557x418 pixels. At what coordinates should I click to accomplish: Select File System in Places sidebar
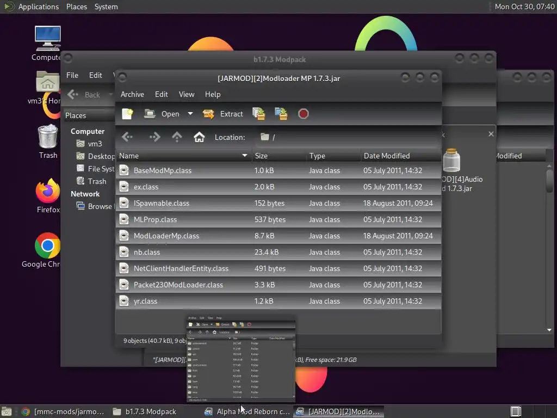click(x=95, y=169)
